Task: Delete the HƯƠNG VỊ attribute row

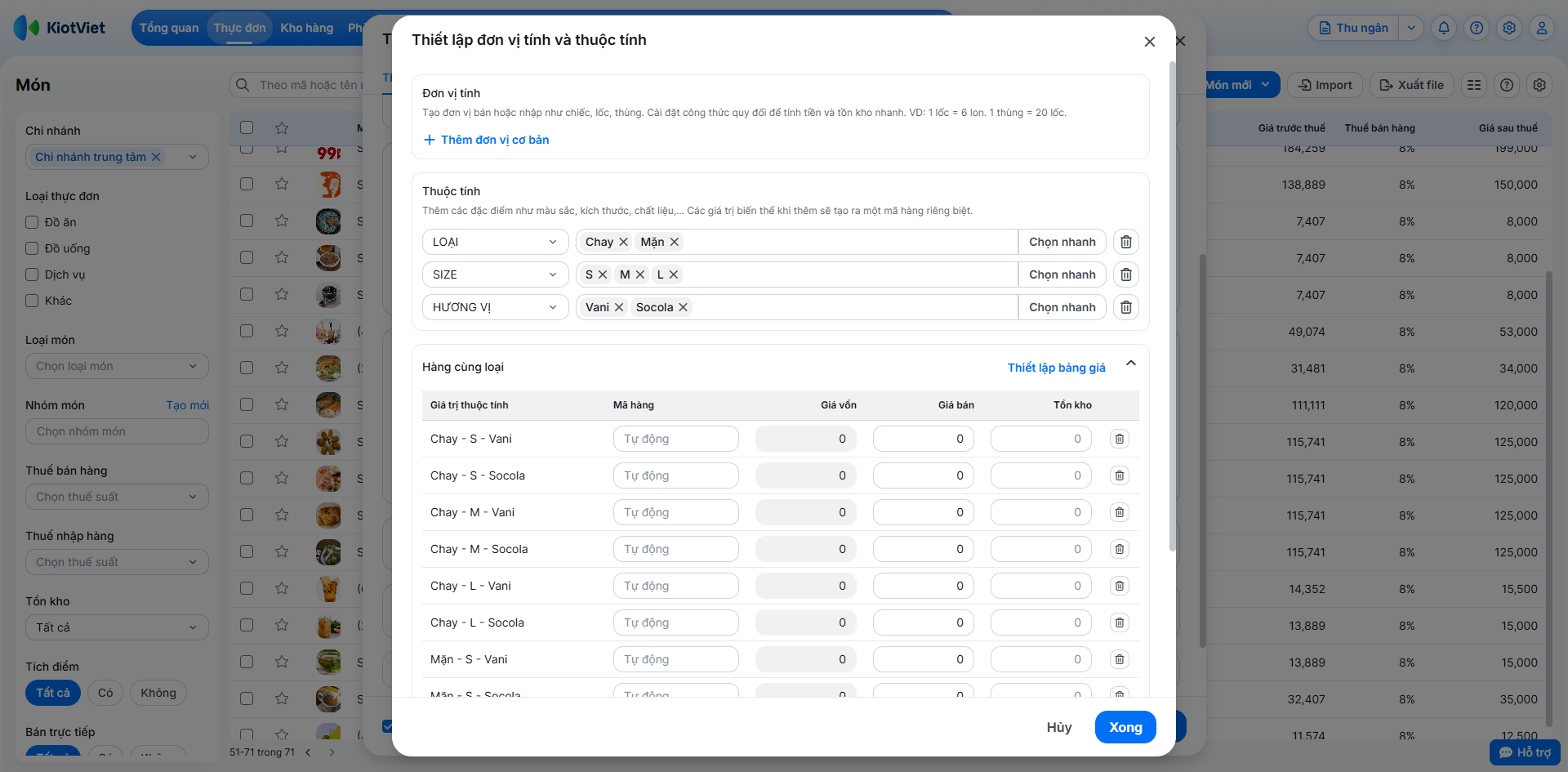Action: [x=1125, y=307]
